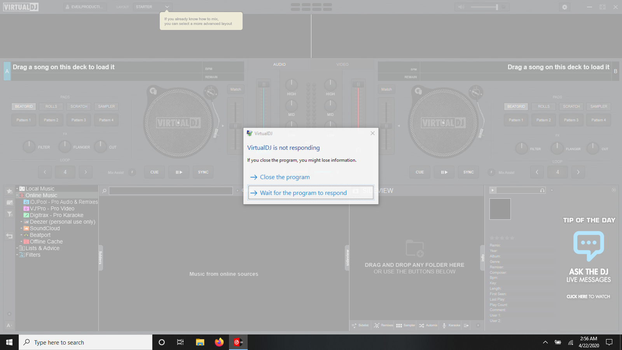This screenshot has height=350, width=622.
Task: Open the Remixes view
Action: point(383,325)
